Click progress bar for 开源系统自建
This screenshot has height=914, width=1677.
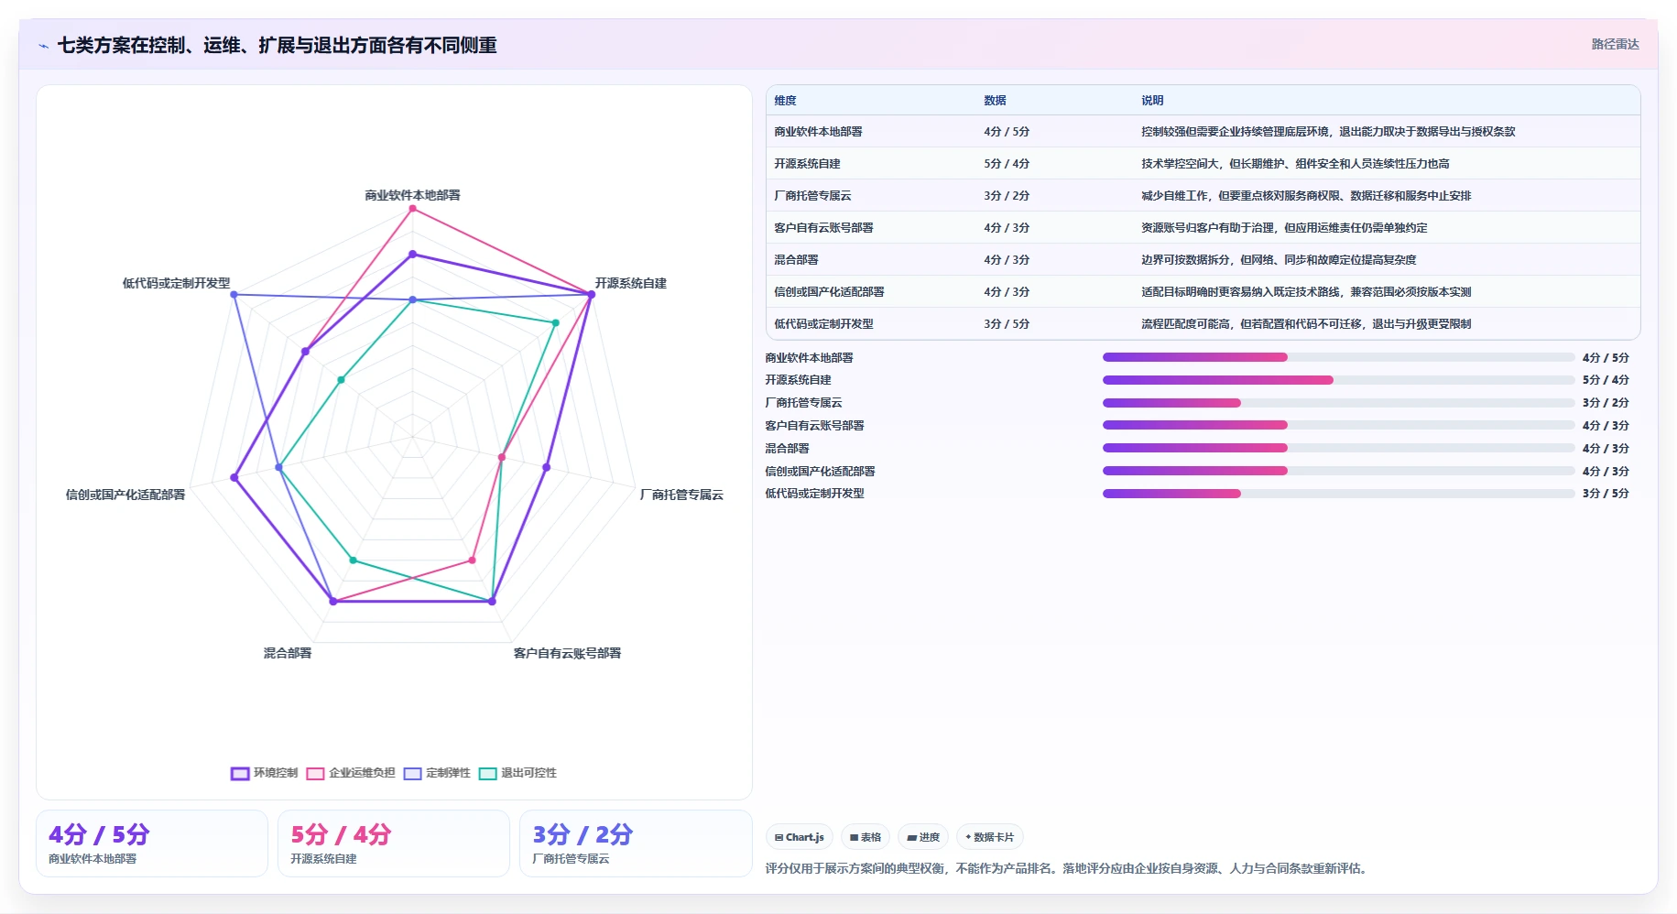click(x=1338, y=380)
